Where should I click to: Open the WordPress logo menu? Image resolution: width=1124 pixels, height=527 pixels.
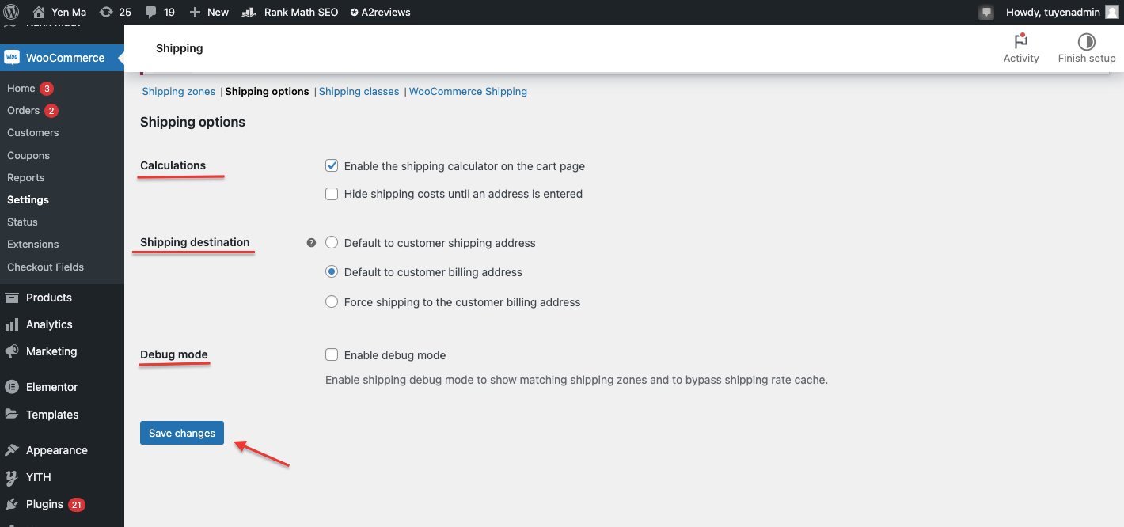(x=11, y=12)
